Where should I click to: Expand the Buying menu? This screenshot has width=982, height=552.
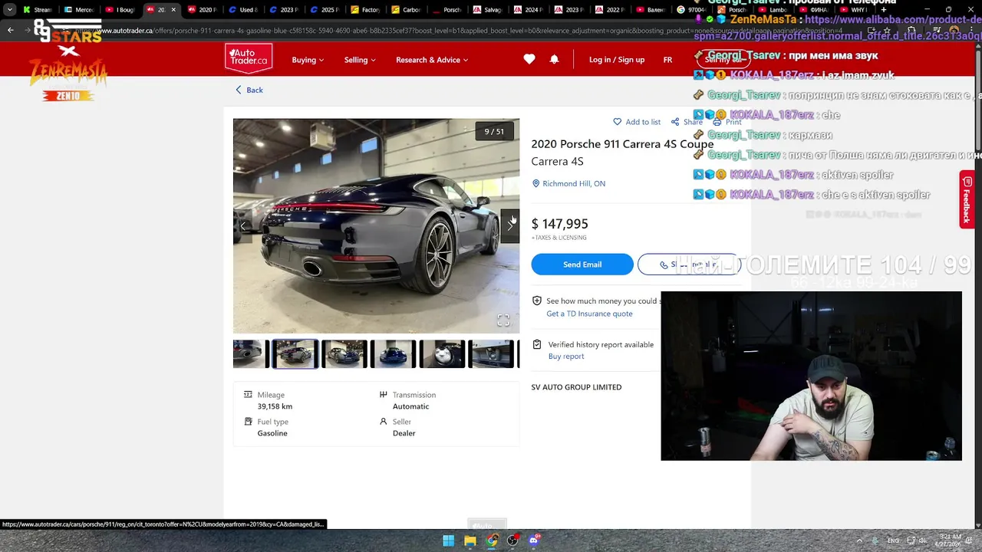click(308, 60)
